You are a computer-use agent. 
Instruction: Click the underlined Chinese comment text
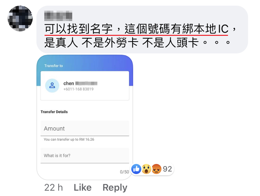(136, 29)
